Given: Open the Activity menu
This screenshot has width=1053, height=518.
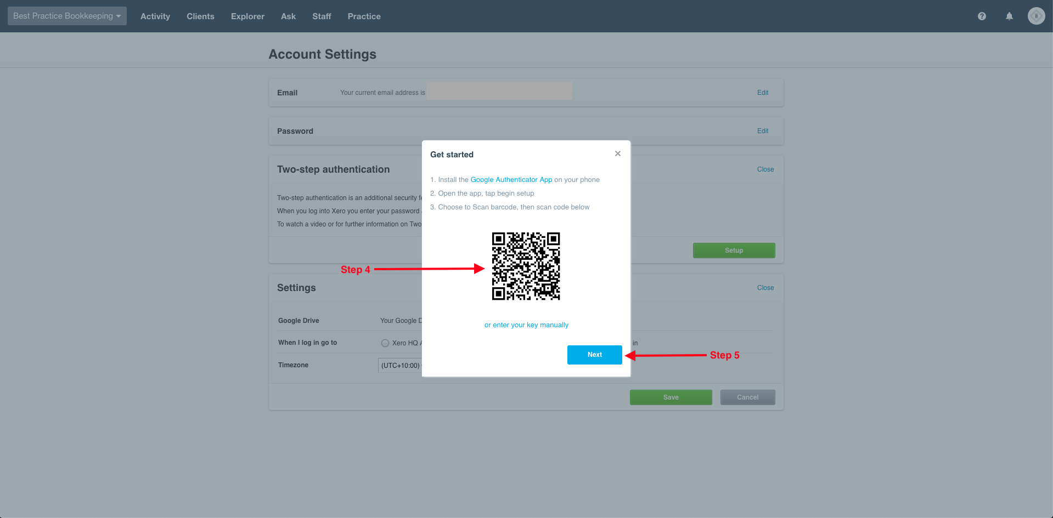Looking at the screenshot, I should pyautogui.click(x=155, y=16).
